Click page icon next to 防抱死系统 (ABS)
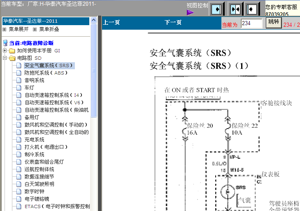 (19, 73)
